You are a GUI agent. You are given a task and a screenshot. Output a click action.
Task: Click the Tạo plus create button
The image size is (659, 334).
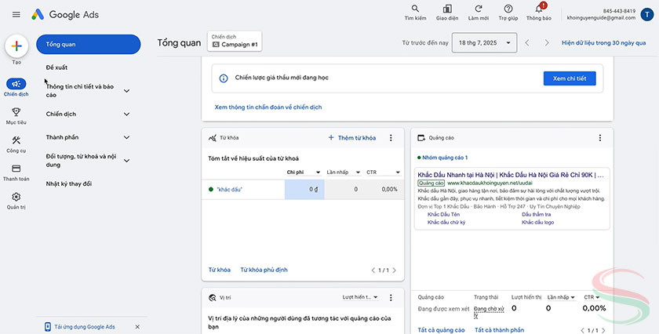pyautogui.click(x=16, y=45)
